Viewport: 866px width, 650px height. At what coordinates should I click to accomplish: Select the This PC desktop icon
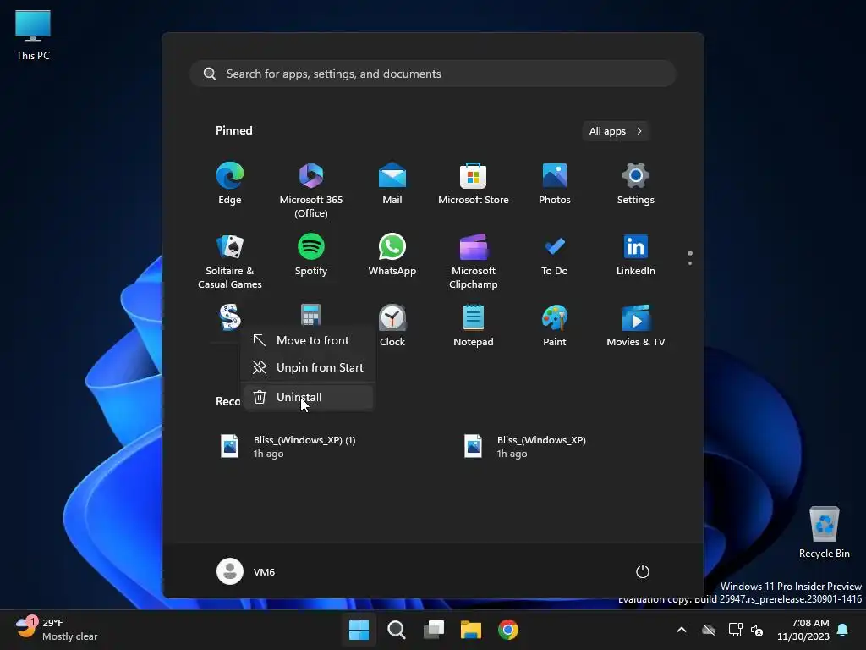[33, 36]
